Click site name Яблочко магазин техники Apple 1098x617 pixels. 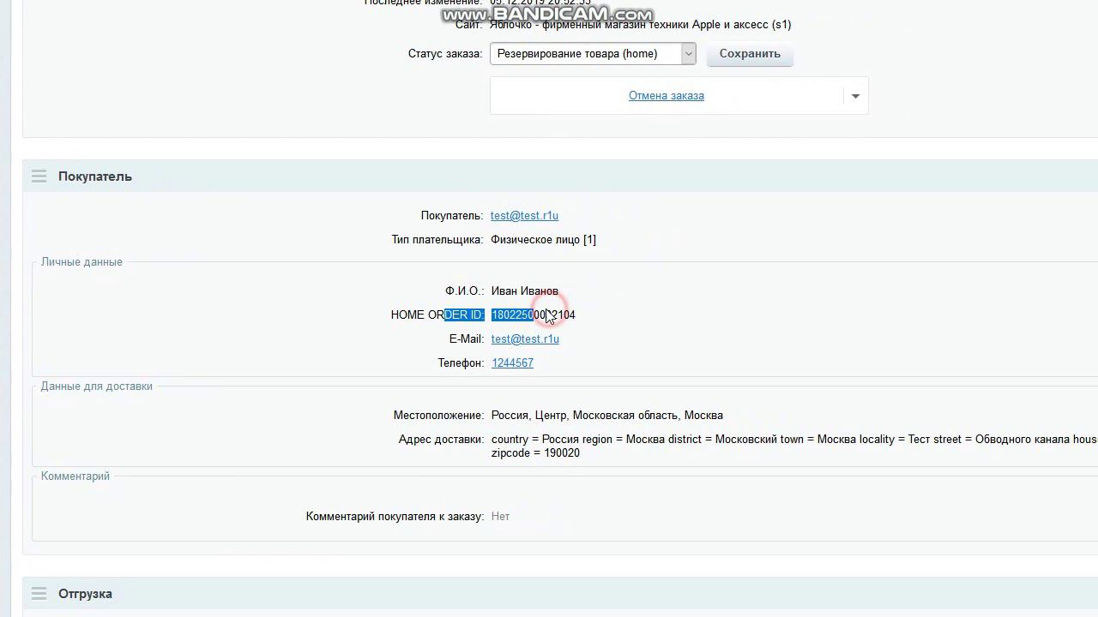point(641,24)
